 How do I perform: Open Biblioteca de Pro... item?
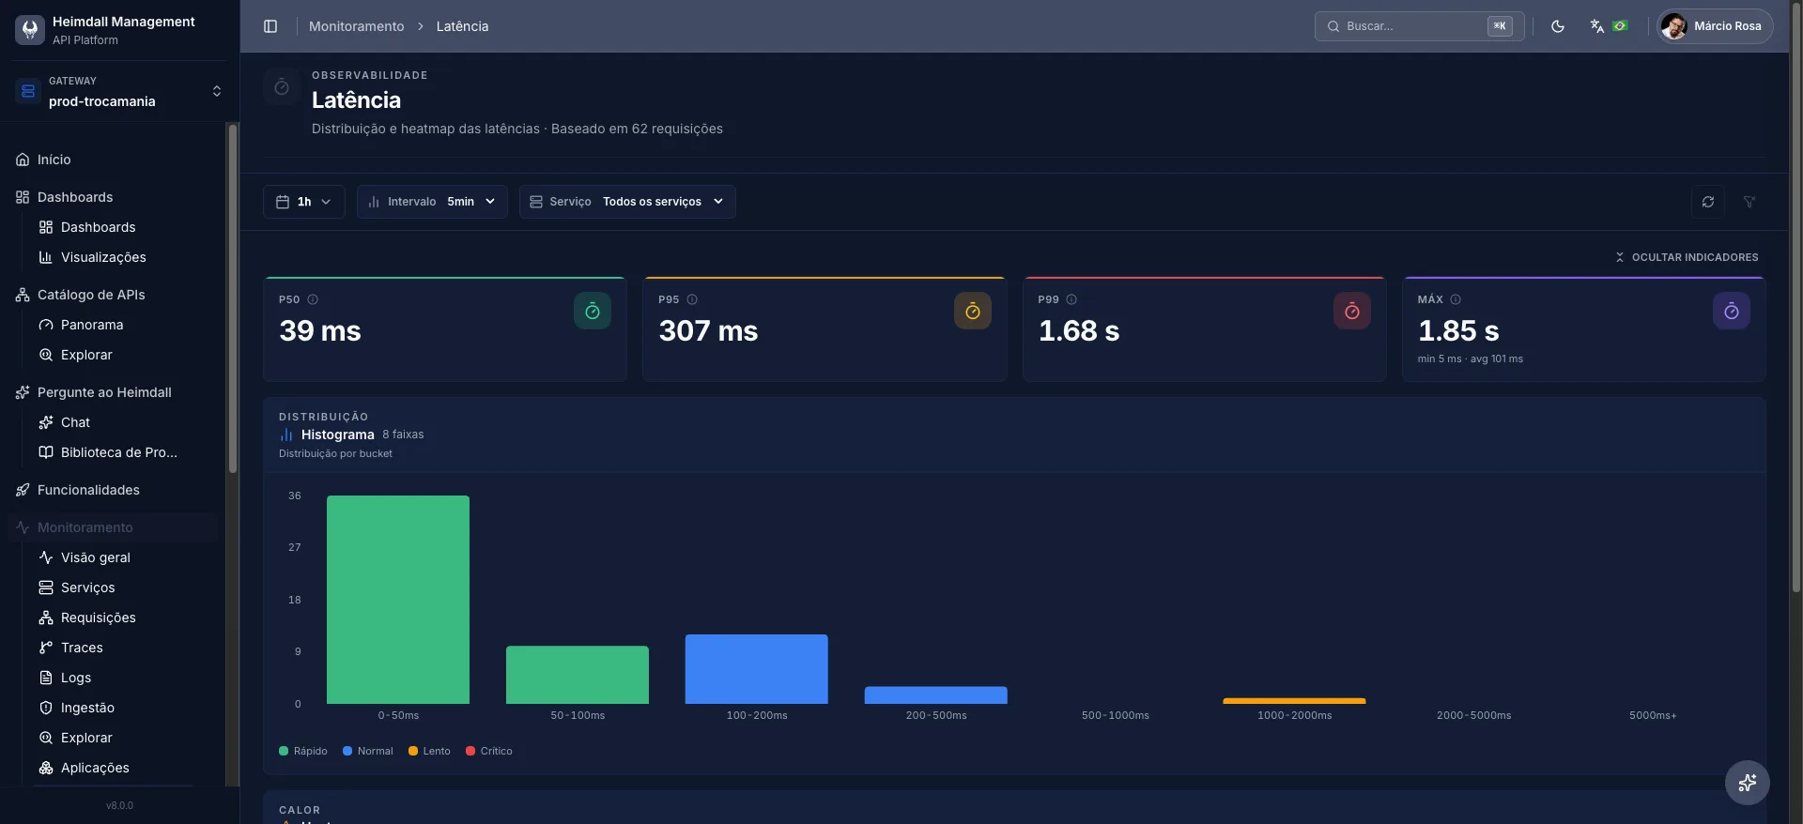(x=124, y=452)
